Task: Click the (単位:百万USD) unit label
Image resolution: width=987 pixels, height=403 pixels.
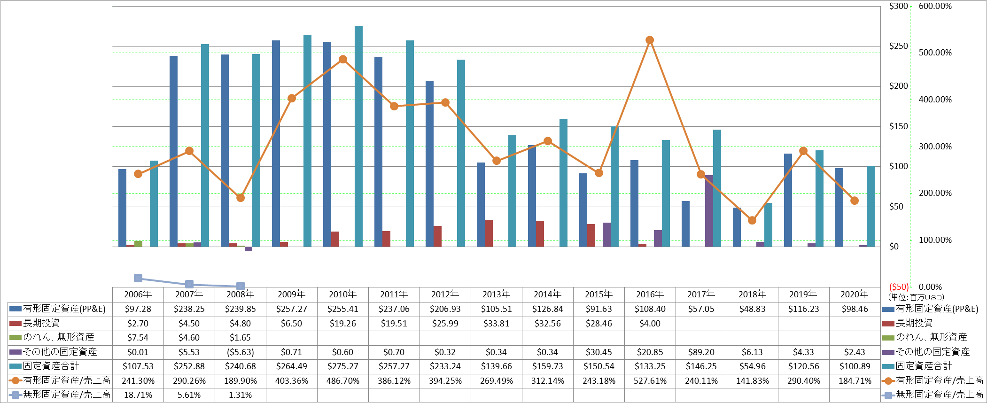Action: (916, 297)
